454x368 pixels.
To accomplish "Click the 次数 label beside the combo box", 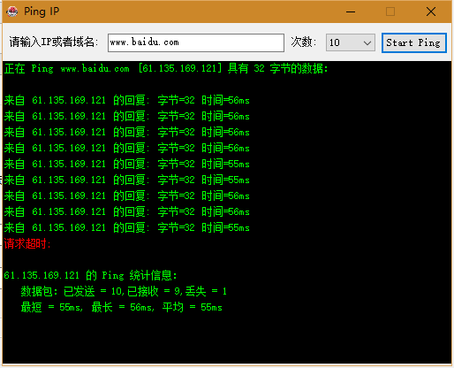I will [x=304, y=42].
